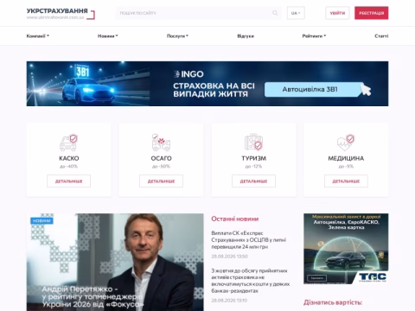Click Детальніше under ОСАГО
Viewport: 415px width, 311px height.
pos(161,181)
